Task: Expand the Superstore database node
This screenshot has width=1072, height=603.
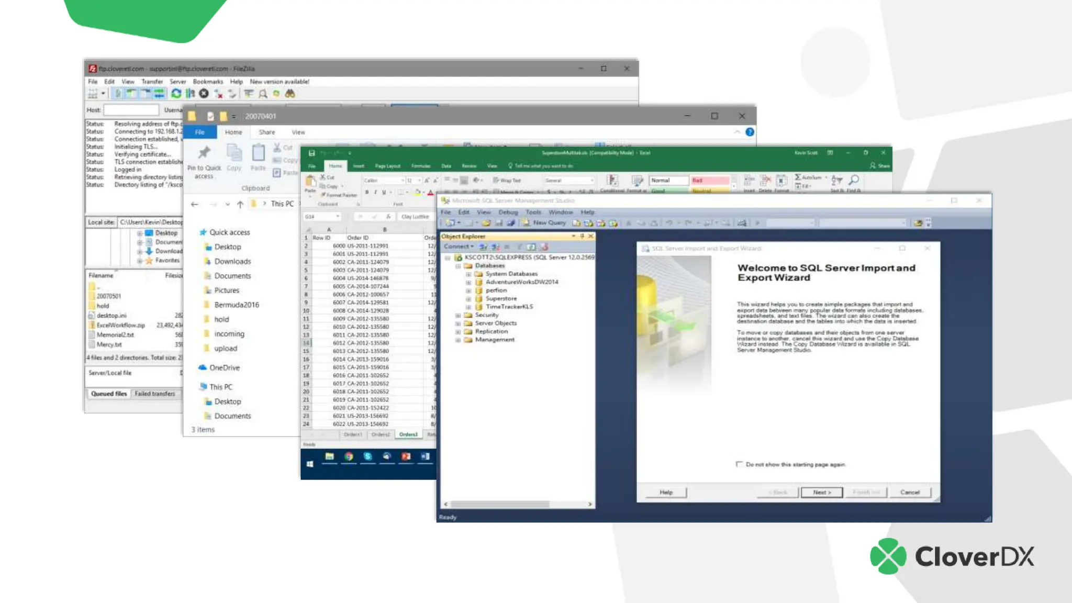Action: 468,299
